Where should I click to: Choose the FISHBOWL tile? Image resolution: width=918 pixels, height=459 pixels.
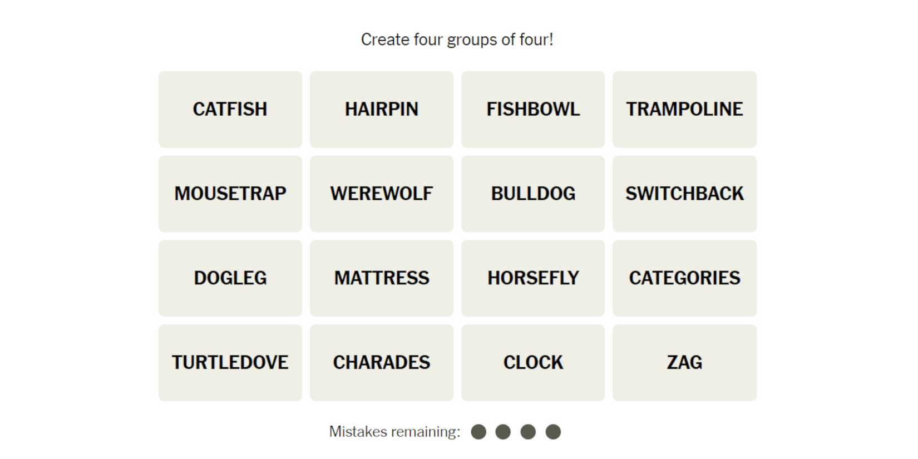(532, 109)
